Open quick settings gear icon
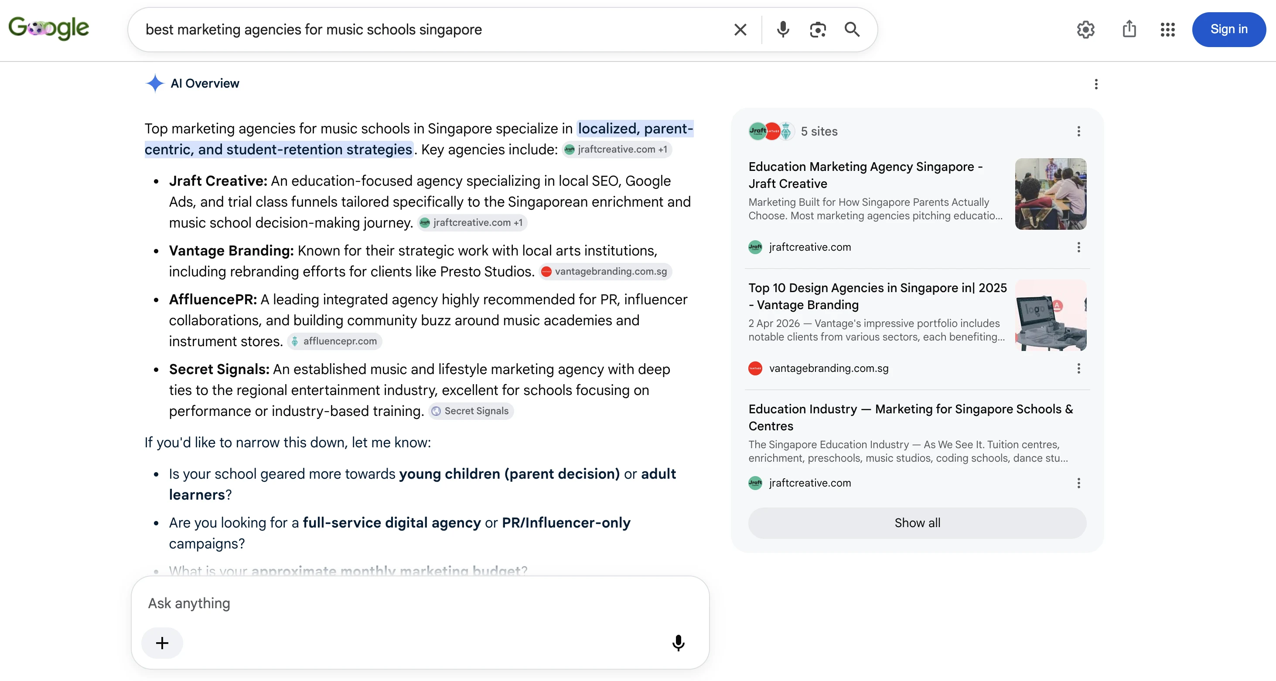Viewport: 1276px width, 681px height. coord(1085,30)
